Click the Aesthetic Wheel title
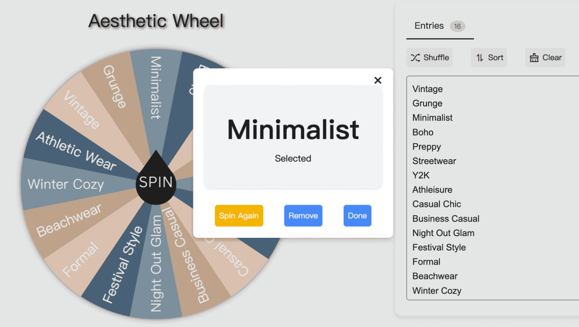This screenshot has height=327, width=579. pos(156,21)
